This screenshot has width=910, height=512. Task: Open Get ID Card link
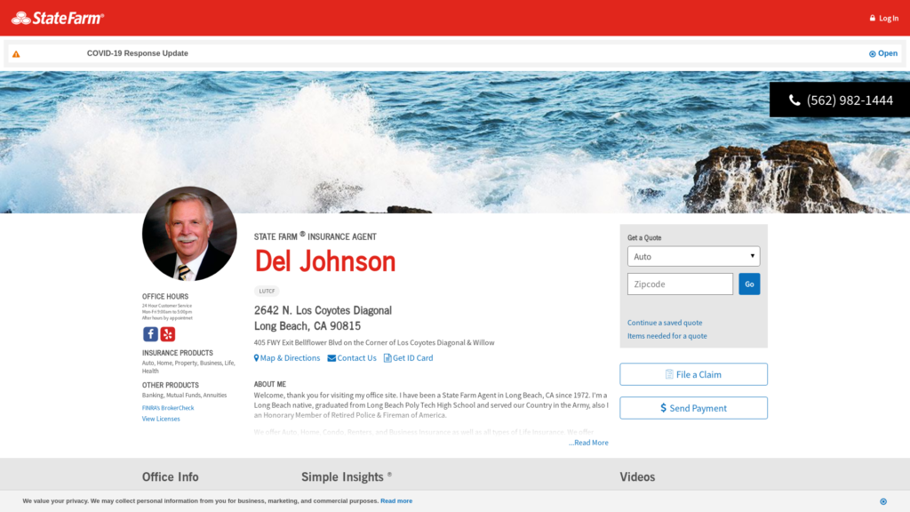(408, 358)
